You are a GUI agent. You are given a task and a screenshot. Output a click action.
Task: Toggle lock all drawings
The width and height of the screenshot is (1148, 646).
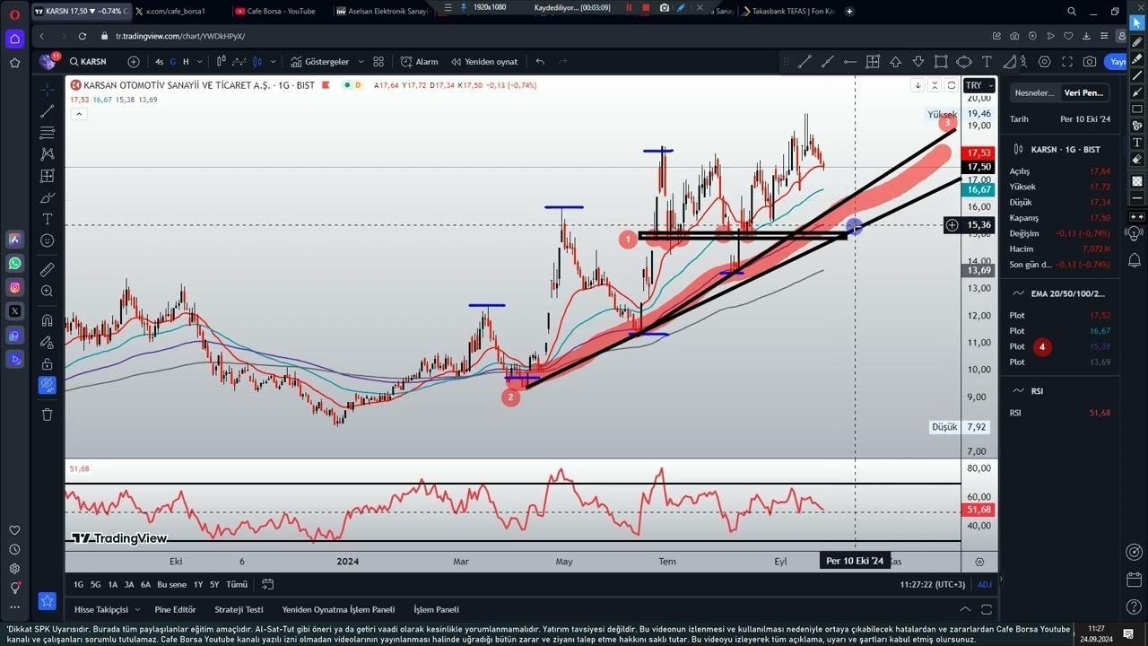[47, 363]
